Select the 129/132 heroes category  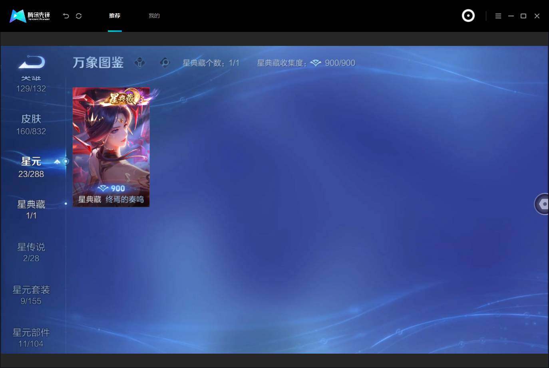(31, 84)
